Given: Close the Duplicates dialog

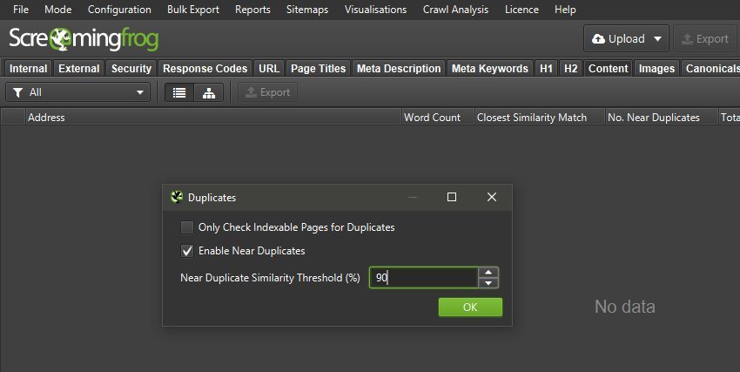Looking at the screenshot, I should (492, 198).
